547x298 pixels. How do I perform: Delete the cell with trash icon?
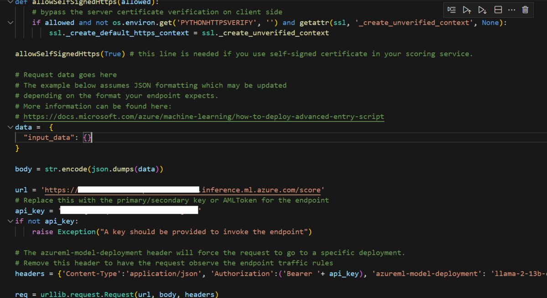coord(525,10)
